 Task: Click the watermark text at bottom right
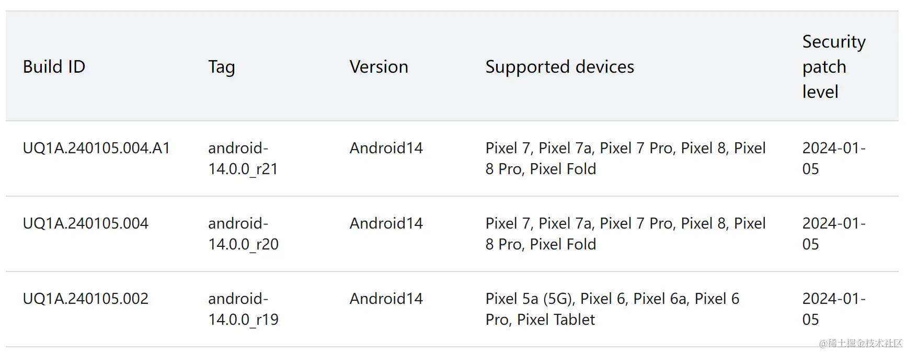861,343
